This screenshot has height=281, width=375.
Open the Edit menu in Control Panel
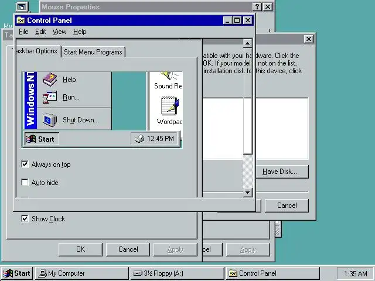(40, 32)
